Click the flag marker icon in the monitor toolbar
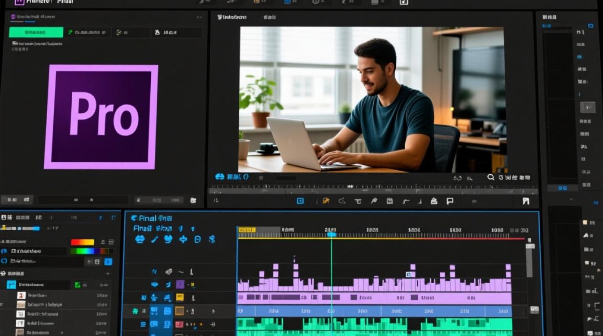Screen dimensions: 603x336 pyautogui.click(x=450, y=201)
